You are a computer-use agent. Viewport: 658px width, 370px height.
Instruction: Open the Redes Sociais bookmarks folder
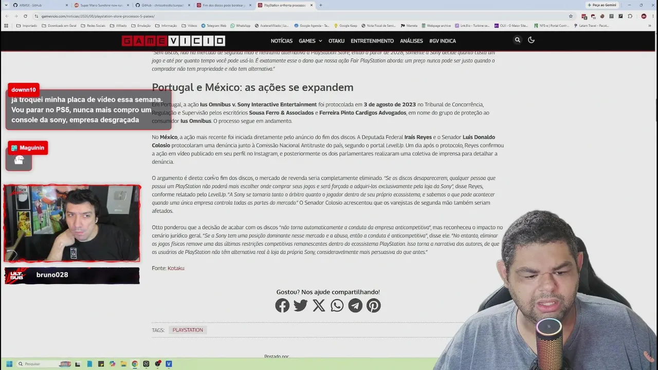93,25
